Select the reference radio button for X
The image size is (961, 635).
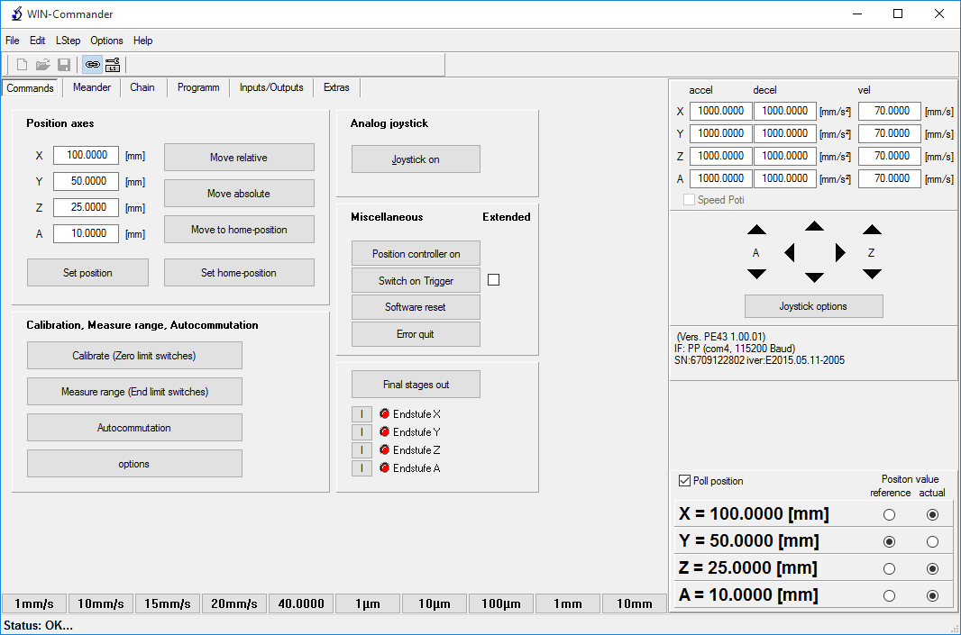889,515
